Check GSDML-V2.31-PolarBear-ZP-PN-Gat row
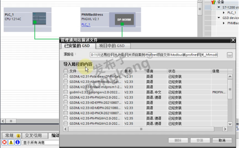 [66, 76]
